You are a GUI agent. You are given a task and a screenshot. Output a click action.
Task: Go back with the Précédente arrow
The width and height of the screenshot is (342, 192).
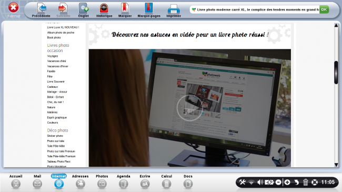tap(41, 10)
